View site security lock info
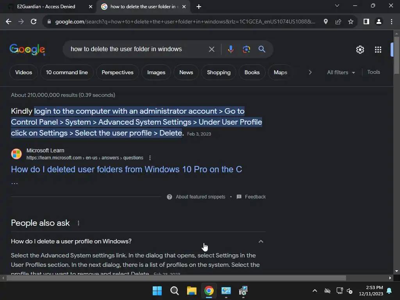 point(49,22)
